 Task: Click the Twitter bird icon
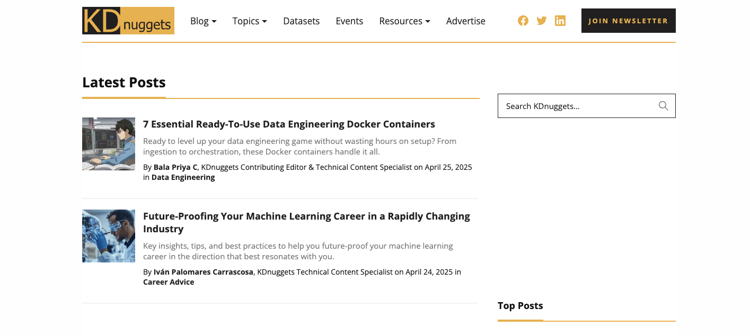click(541, 21)
